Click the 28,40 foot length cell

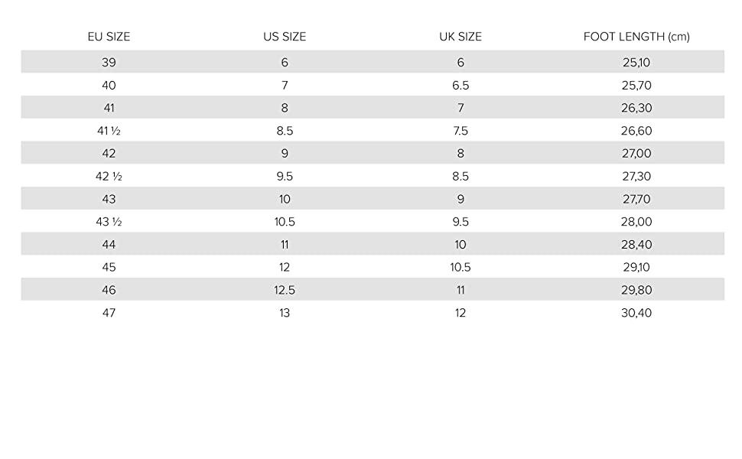pyautogui.click(x=636, y=245)
